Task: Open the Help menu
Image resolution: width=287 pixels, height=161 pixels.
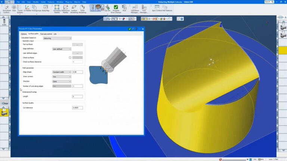Action: click(x=84, y=2)
